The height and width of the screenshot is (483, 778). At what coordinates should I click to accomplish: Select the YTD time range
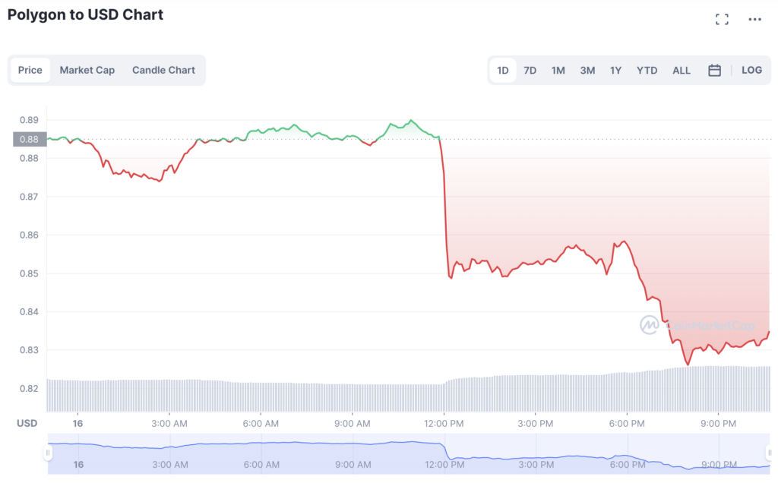point(647,71)
